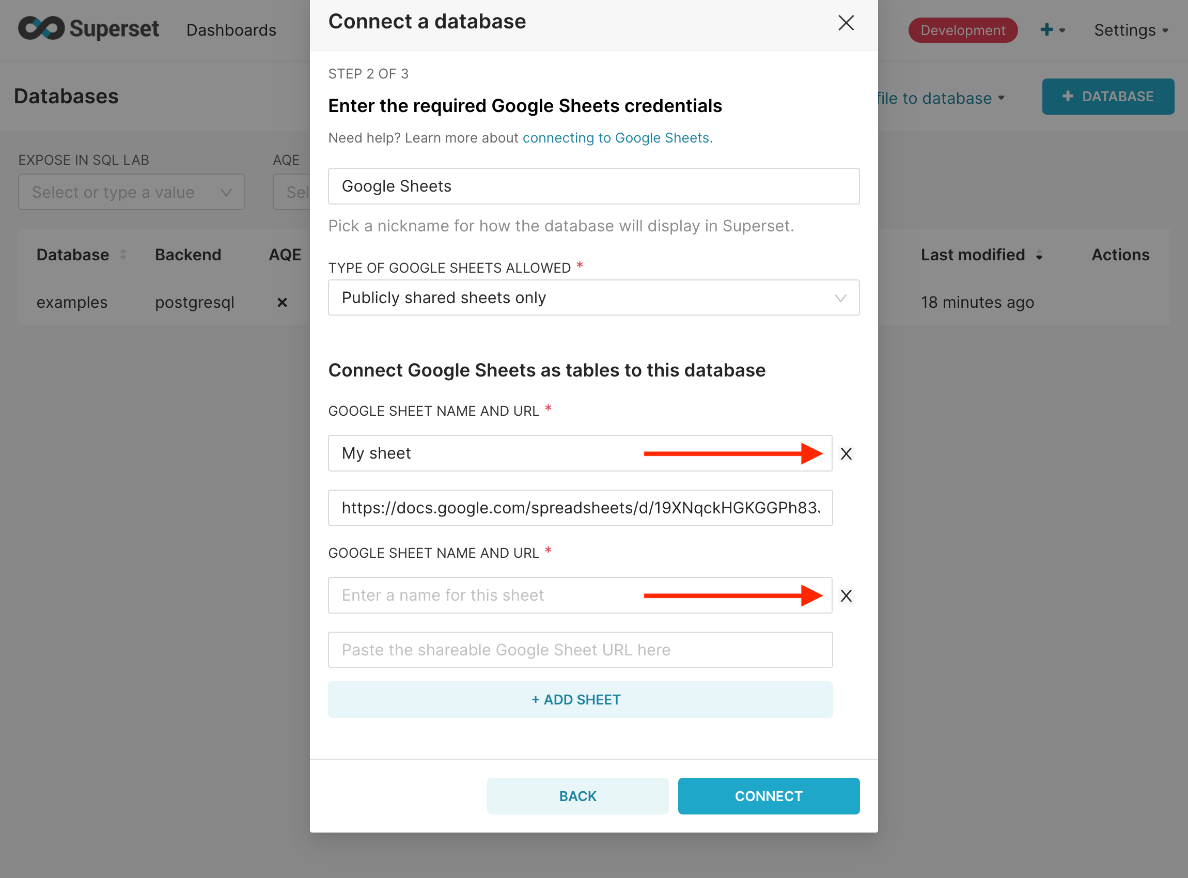Open the Settings dropdown menu

coord(1130,30)
